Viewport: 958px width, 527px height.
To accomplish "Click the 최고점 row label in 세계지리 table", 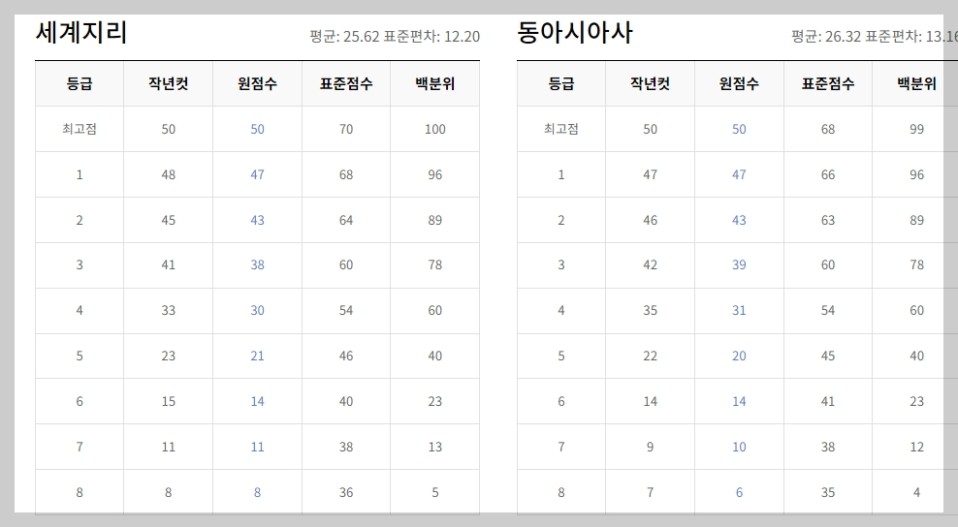I will [80, 129].
